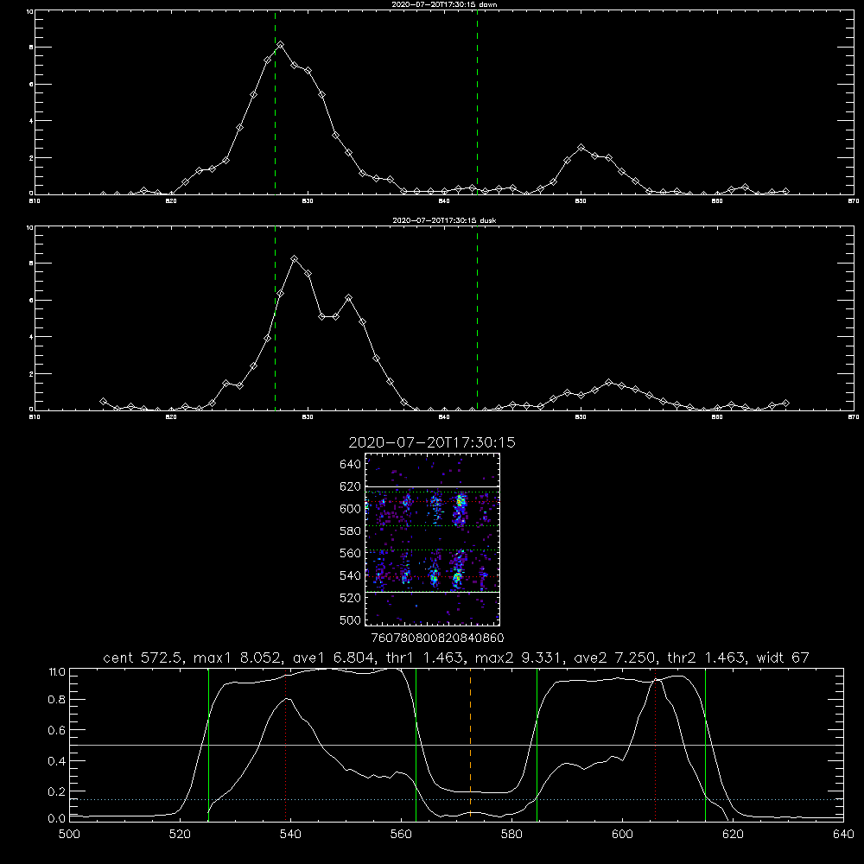The width and height of the screenshot is (864, 864).
Task: Click the secondary peak marker near 850 in dawn plot
Action: (x=581, y=148)
